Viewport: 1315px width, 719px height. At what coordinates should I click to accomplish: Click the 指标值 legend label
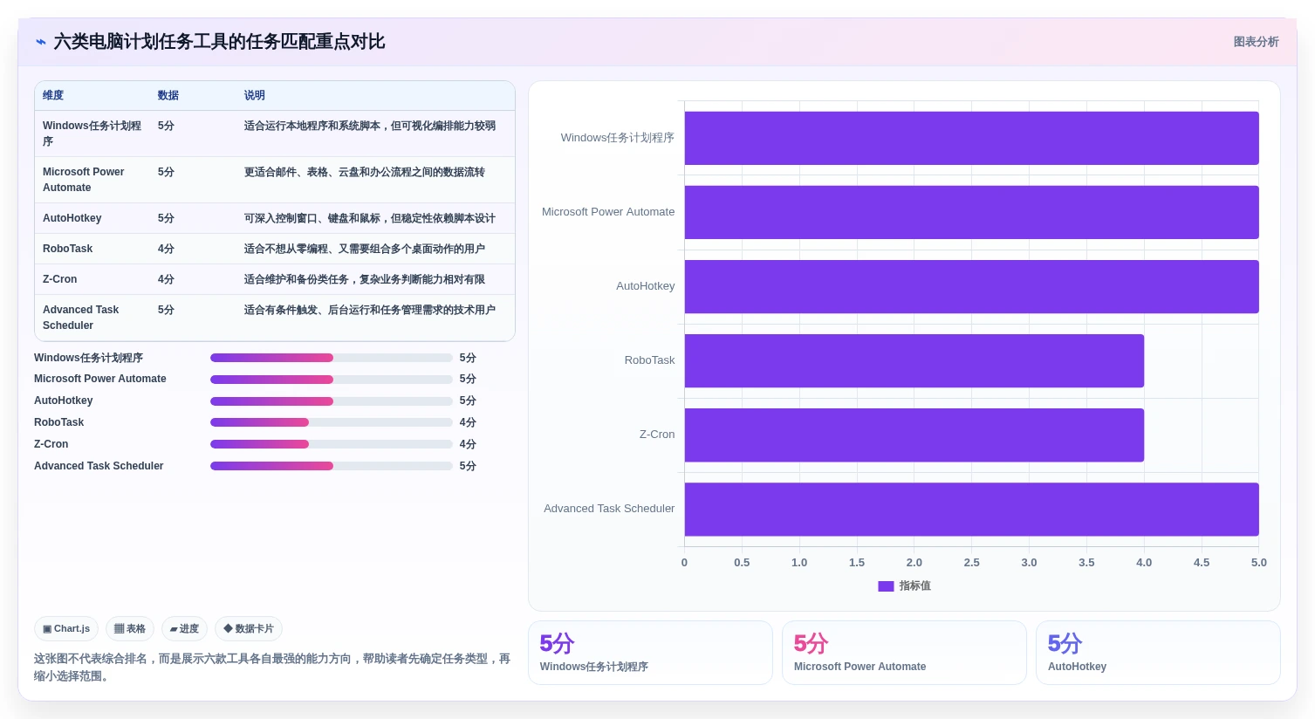tap(914, 586)
